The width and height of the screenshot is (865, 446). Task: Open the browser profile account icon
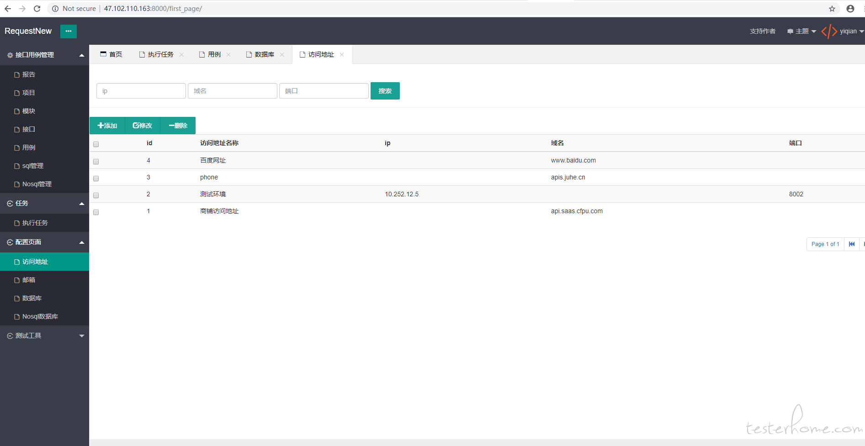(x=850, y=9)
